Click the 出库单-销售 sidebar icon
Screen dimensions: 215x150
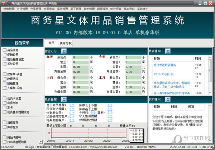point(5,74)
